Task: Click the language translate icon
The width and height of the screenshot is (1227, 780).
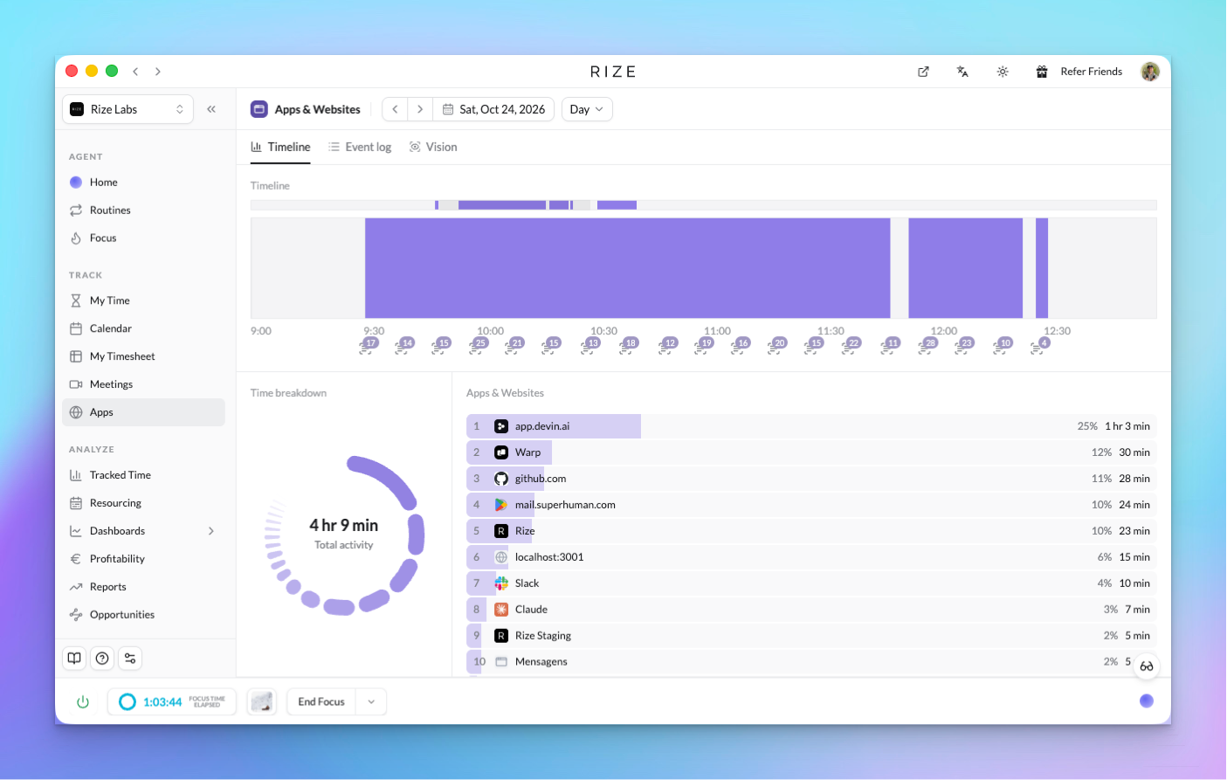Action: click(x=962, y=72)
